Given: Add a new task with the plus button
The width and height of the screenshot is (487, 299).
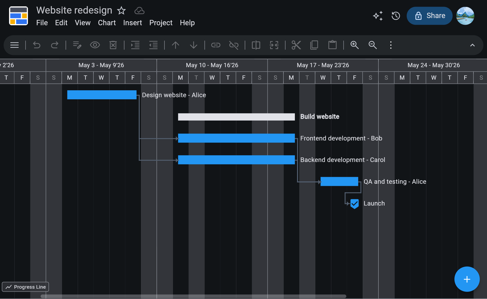Looking at the screenshot, I should pyautogui.click(x=467, y=279).
